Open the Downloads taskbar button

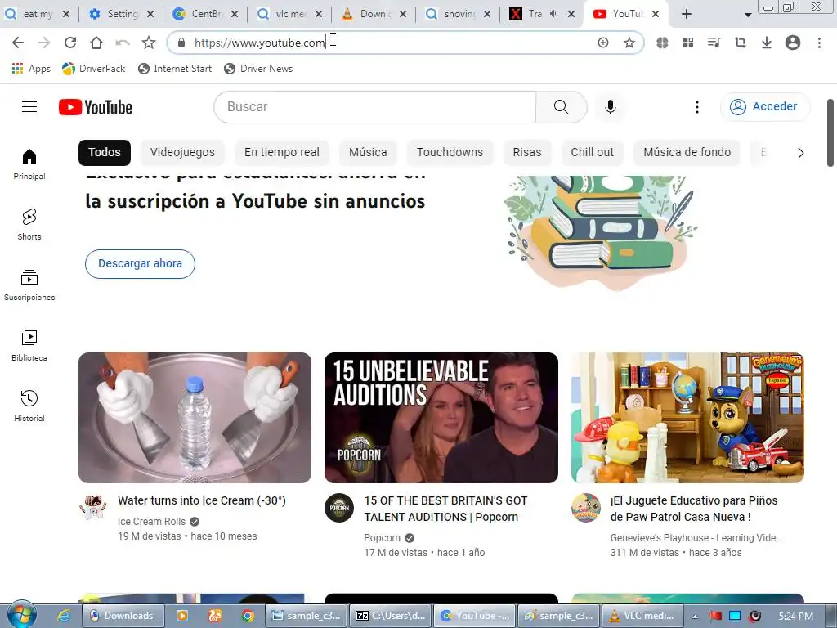tap(123, 616)
